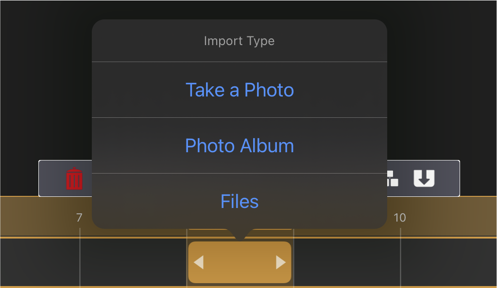Choose Take a Photo import option
497x288 pixels.
coord(240,90)
